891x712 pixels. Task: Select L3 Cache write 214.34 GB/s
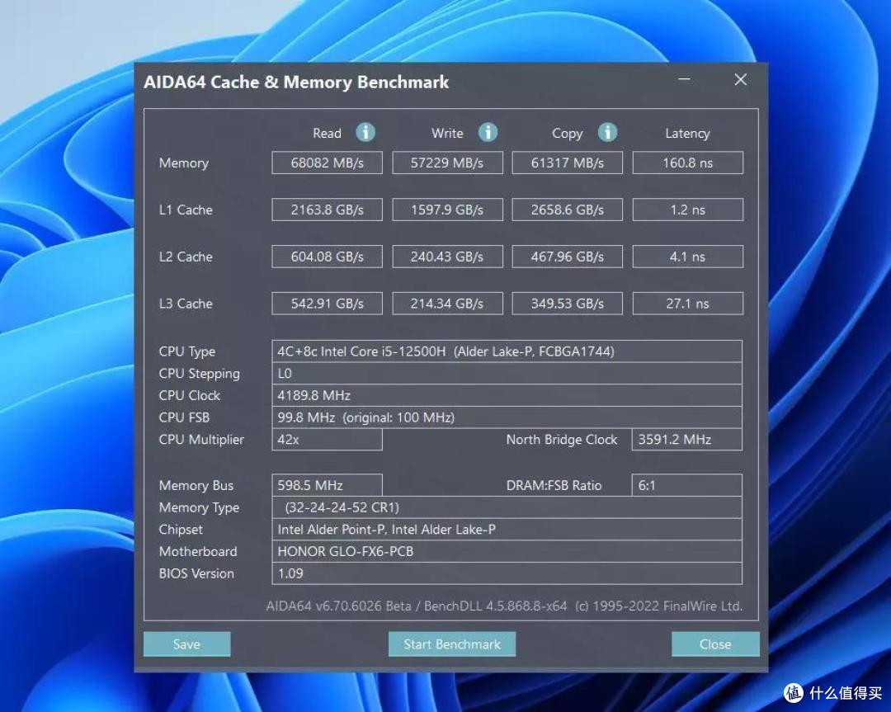tap(447, 304)
